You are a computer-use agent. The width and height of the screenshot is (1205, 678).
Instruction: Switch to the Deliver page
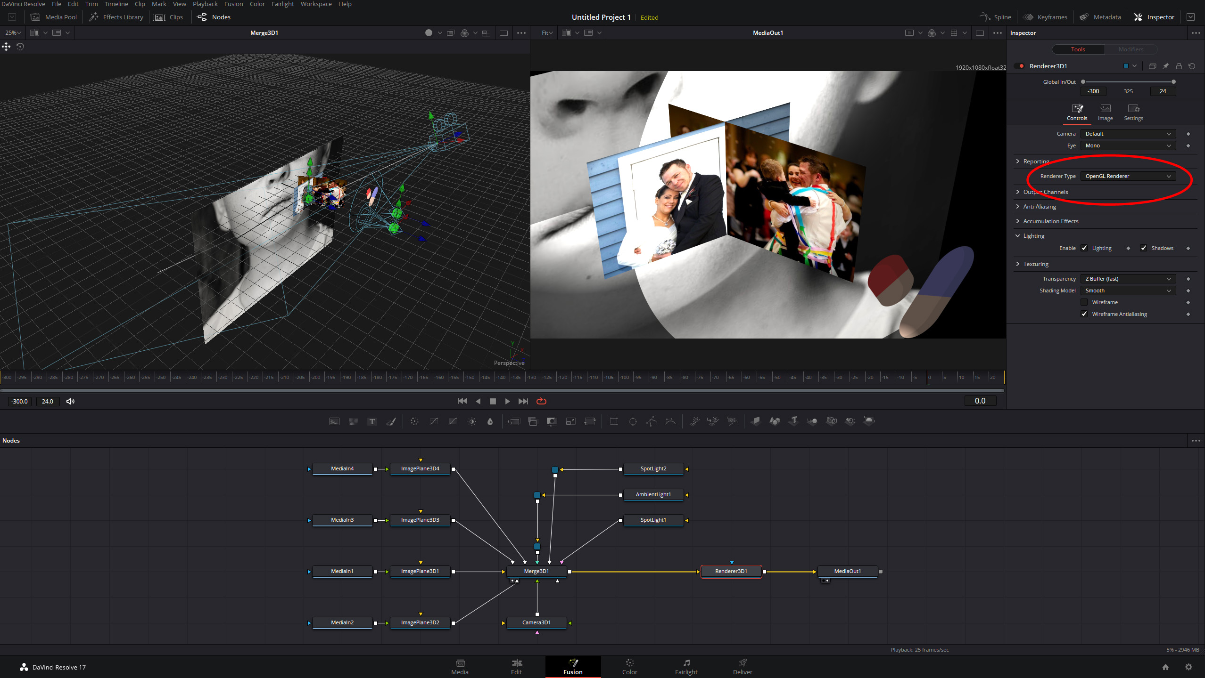click(743, 667)
